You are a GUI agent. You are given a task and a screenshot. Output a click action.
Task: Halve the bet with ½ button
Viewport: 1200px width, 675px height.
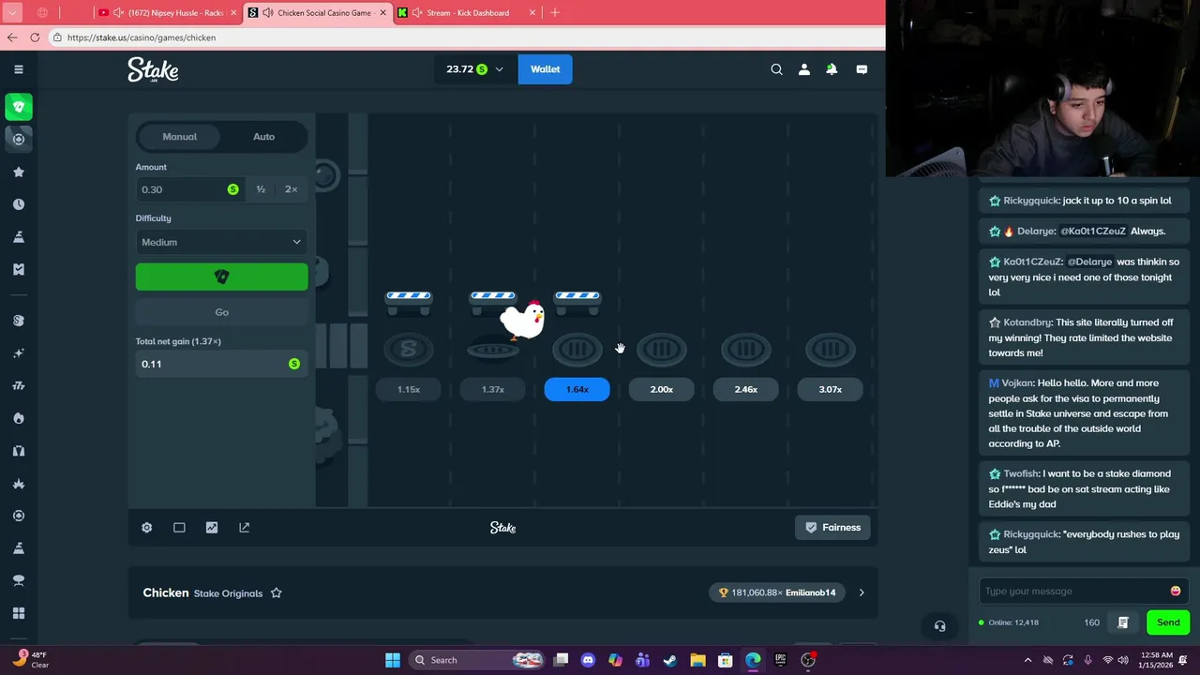click(x=261, y=189)
